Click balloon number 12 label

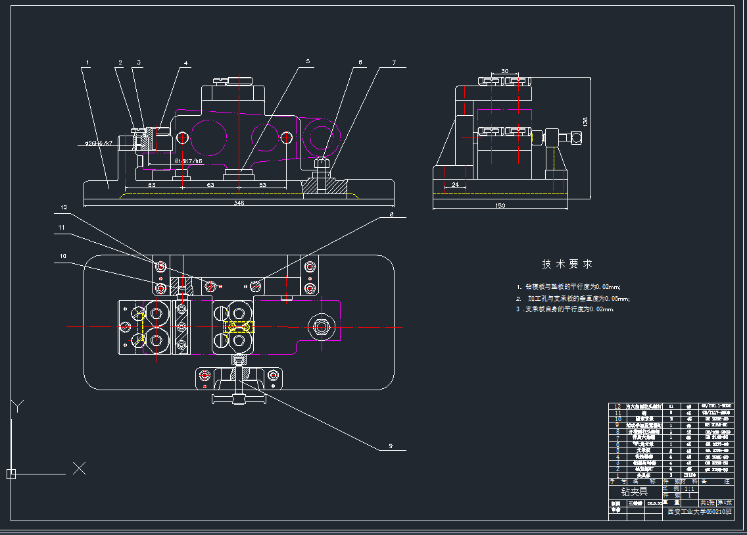point(63,207)
